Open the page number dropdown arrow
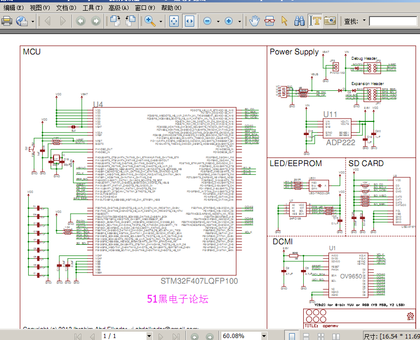 [x=149, y=336]
